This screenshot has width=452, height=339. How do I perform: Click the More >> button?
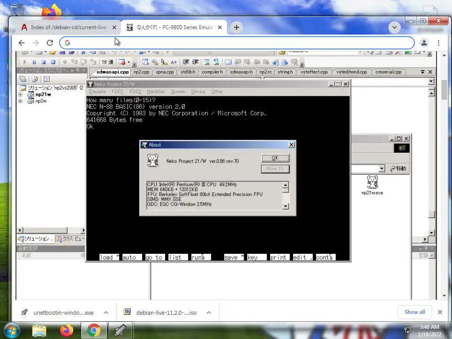pyautogui.click(x=275, y=169)
